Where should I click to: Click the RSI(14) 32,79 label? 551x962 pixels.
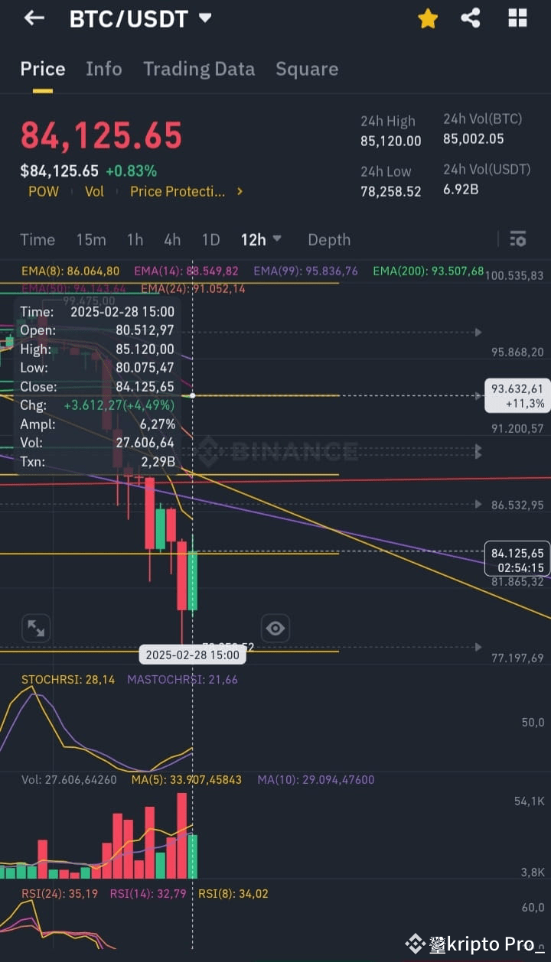pos(148,893)
